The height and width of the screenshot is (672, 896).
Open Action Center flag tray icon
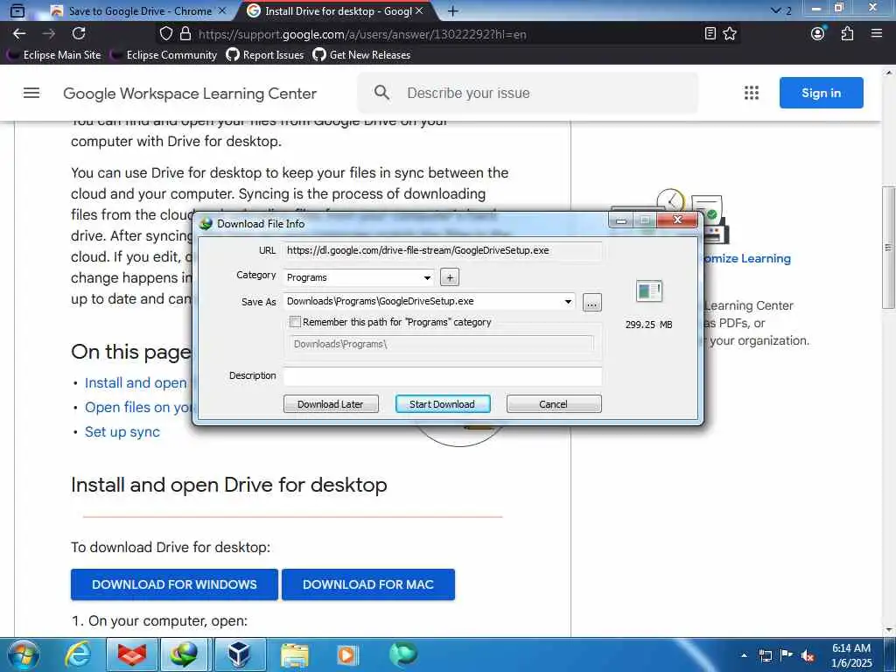point(787,654)
